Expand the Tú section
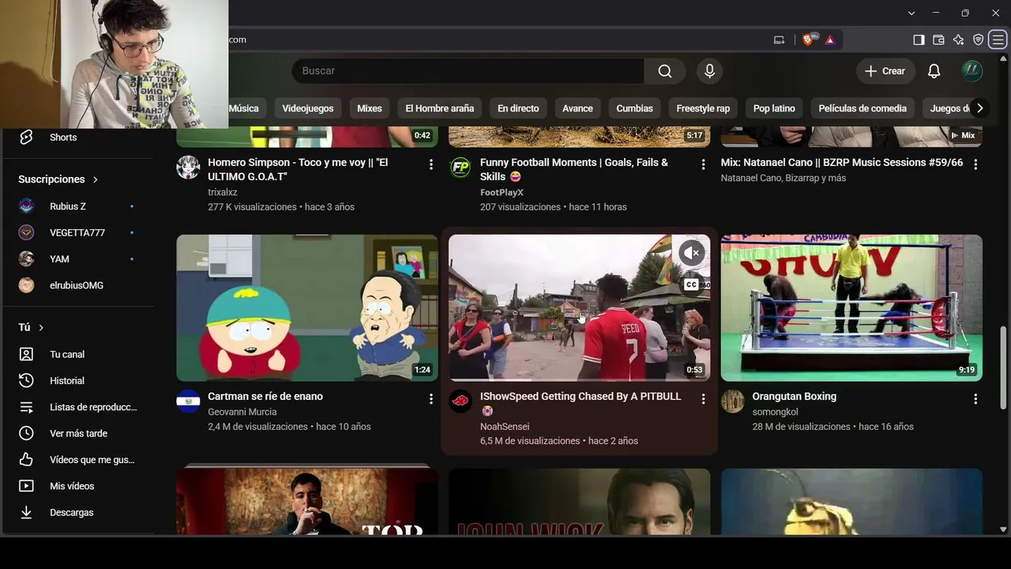This screenshot has height=569, width=1011. [x=31, y=327]
